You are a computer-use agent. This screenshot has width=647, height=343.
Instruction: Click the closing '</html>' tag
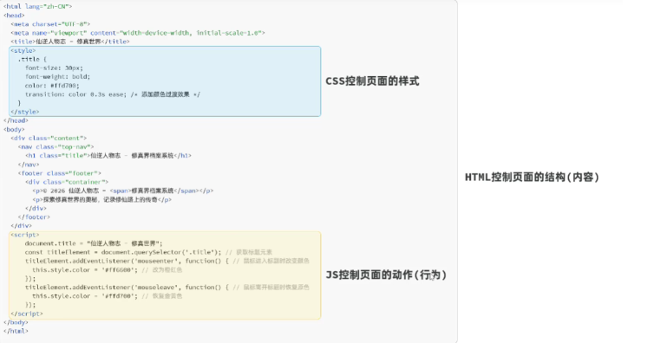coord(16,331)
